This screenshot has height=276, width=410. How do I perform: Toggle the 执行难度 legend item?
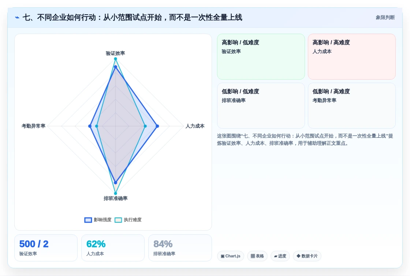(128, 220)
